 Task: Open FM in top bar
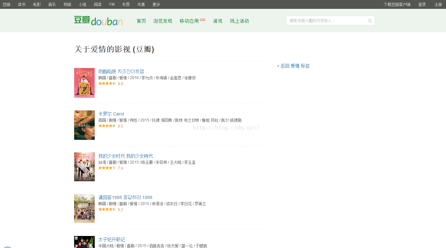tap(112, 4)
